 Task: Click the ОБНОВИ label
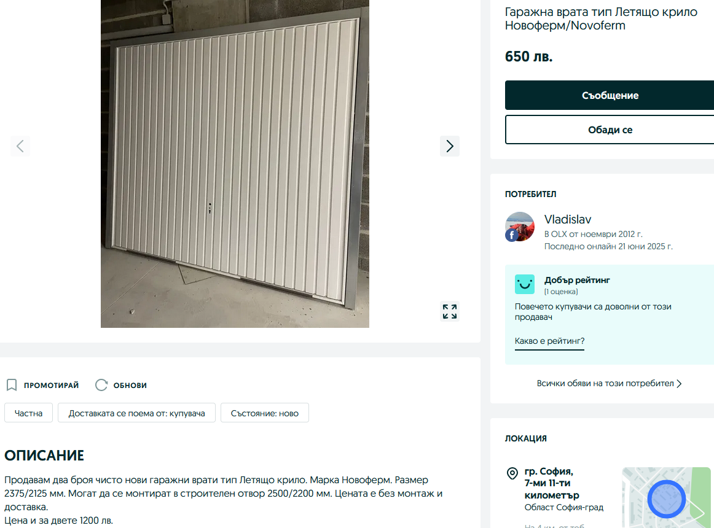130,386
